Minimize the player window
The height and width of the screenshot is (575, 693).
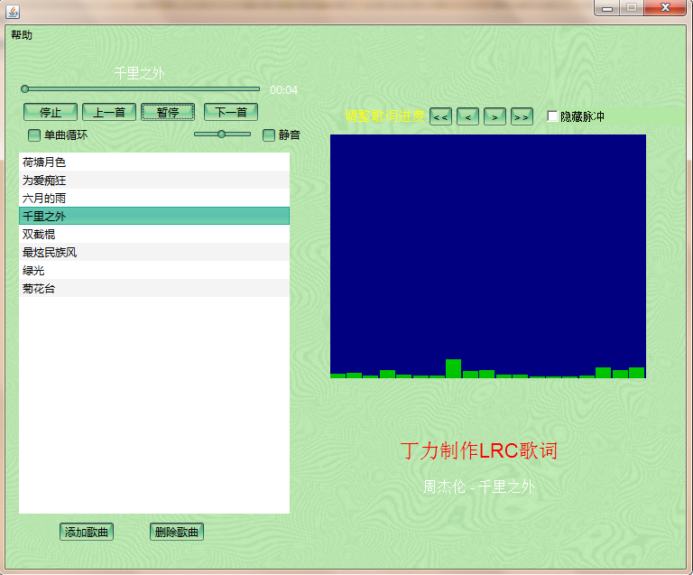point(607,8)
